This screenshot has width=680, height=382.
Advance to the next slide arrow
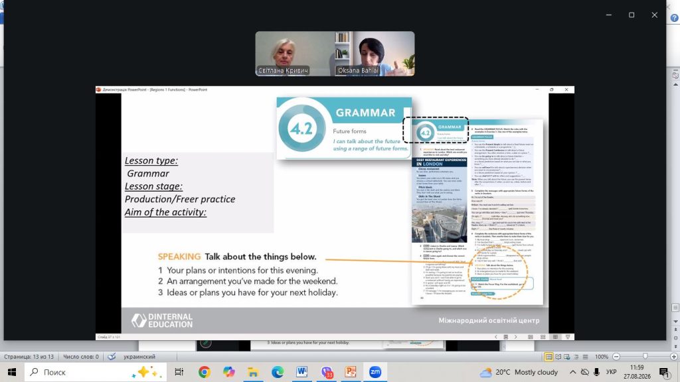(515, 337)
